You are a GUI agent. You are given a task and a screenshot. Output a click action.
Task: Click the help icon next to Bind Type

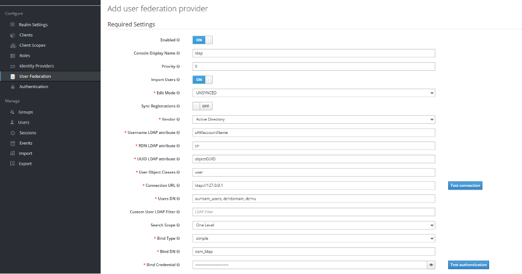click(x=178, y=238)
